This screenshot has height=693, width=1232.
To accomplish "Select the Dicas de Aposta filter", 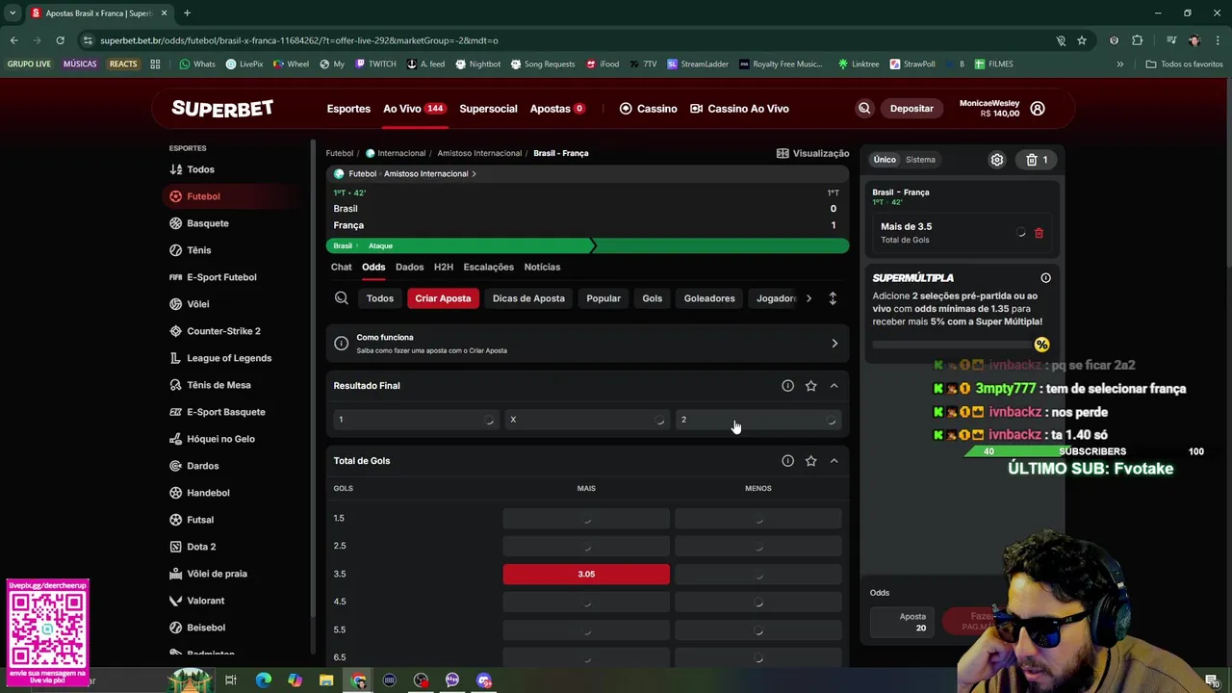I will click(528, 298).
